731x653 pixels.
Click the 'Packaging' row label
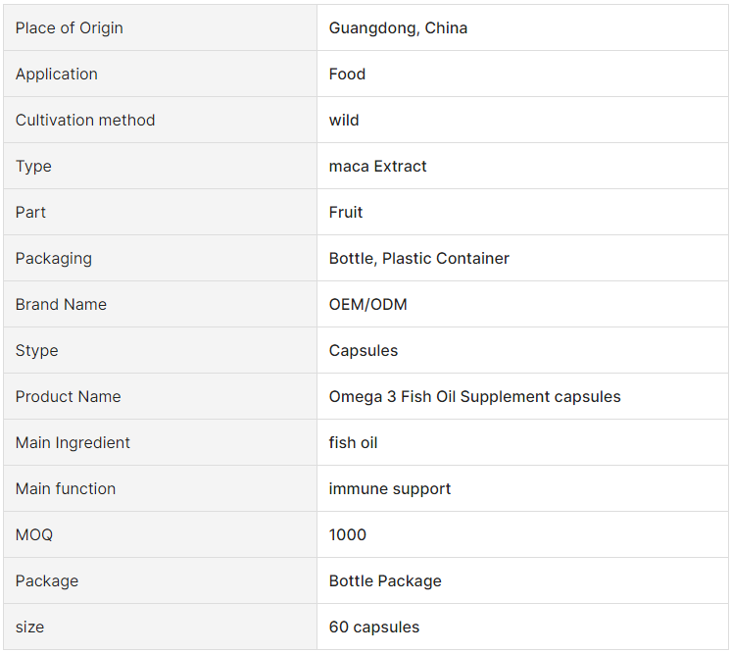54,259
